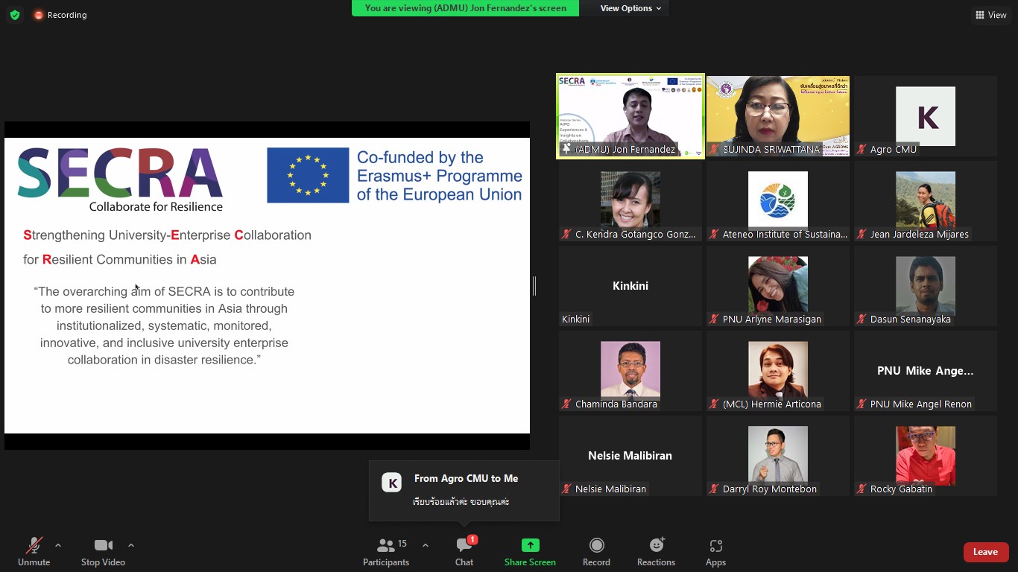Click muted mic icon on Darryl Roy Montebon tile
1018x572 pixels.
[715, 489]
